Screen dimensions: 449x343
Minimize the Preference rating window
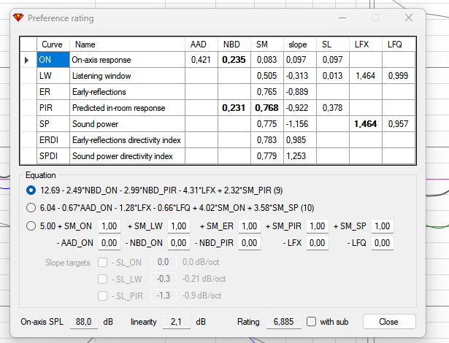click(x=342, y=18)
